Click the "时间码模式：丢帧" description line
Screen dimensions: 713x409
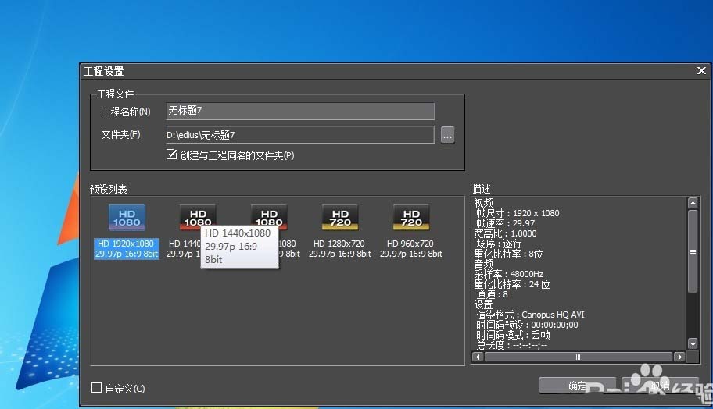click(x=513, y=335)
